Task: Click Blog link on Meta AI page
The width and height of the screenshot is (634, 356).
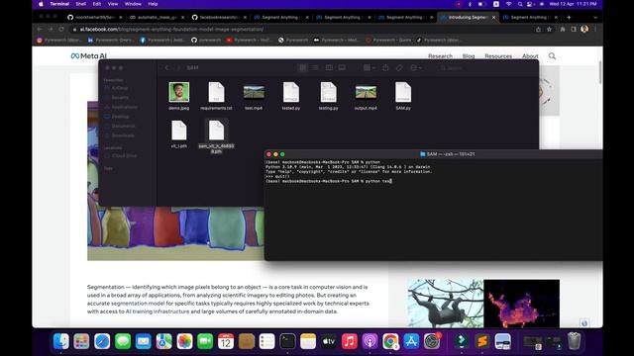Action: (469, 56)
